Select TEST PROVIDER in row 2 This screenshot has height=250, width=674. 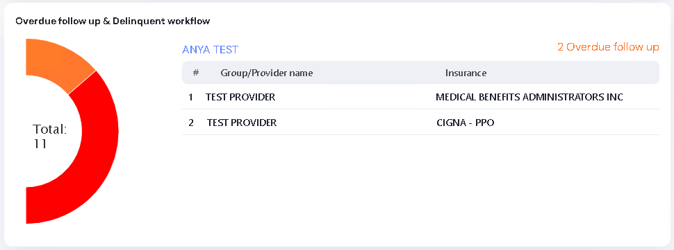point(242,123)
